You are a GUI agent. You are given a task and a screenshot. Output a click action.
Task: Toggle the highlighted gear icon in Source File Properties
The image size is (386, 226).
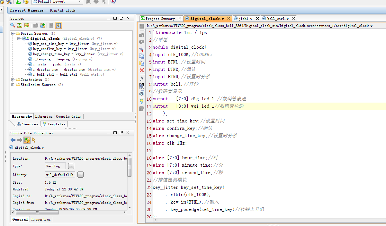[27, 140]
